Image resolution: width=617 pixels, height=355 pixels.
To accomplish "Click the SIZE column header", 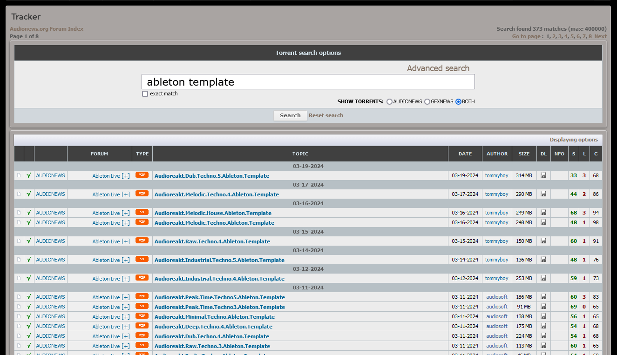I will pos(524,154).
